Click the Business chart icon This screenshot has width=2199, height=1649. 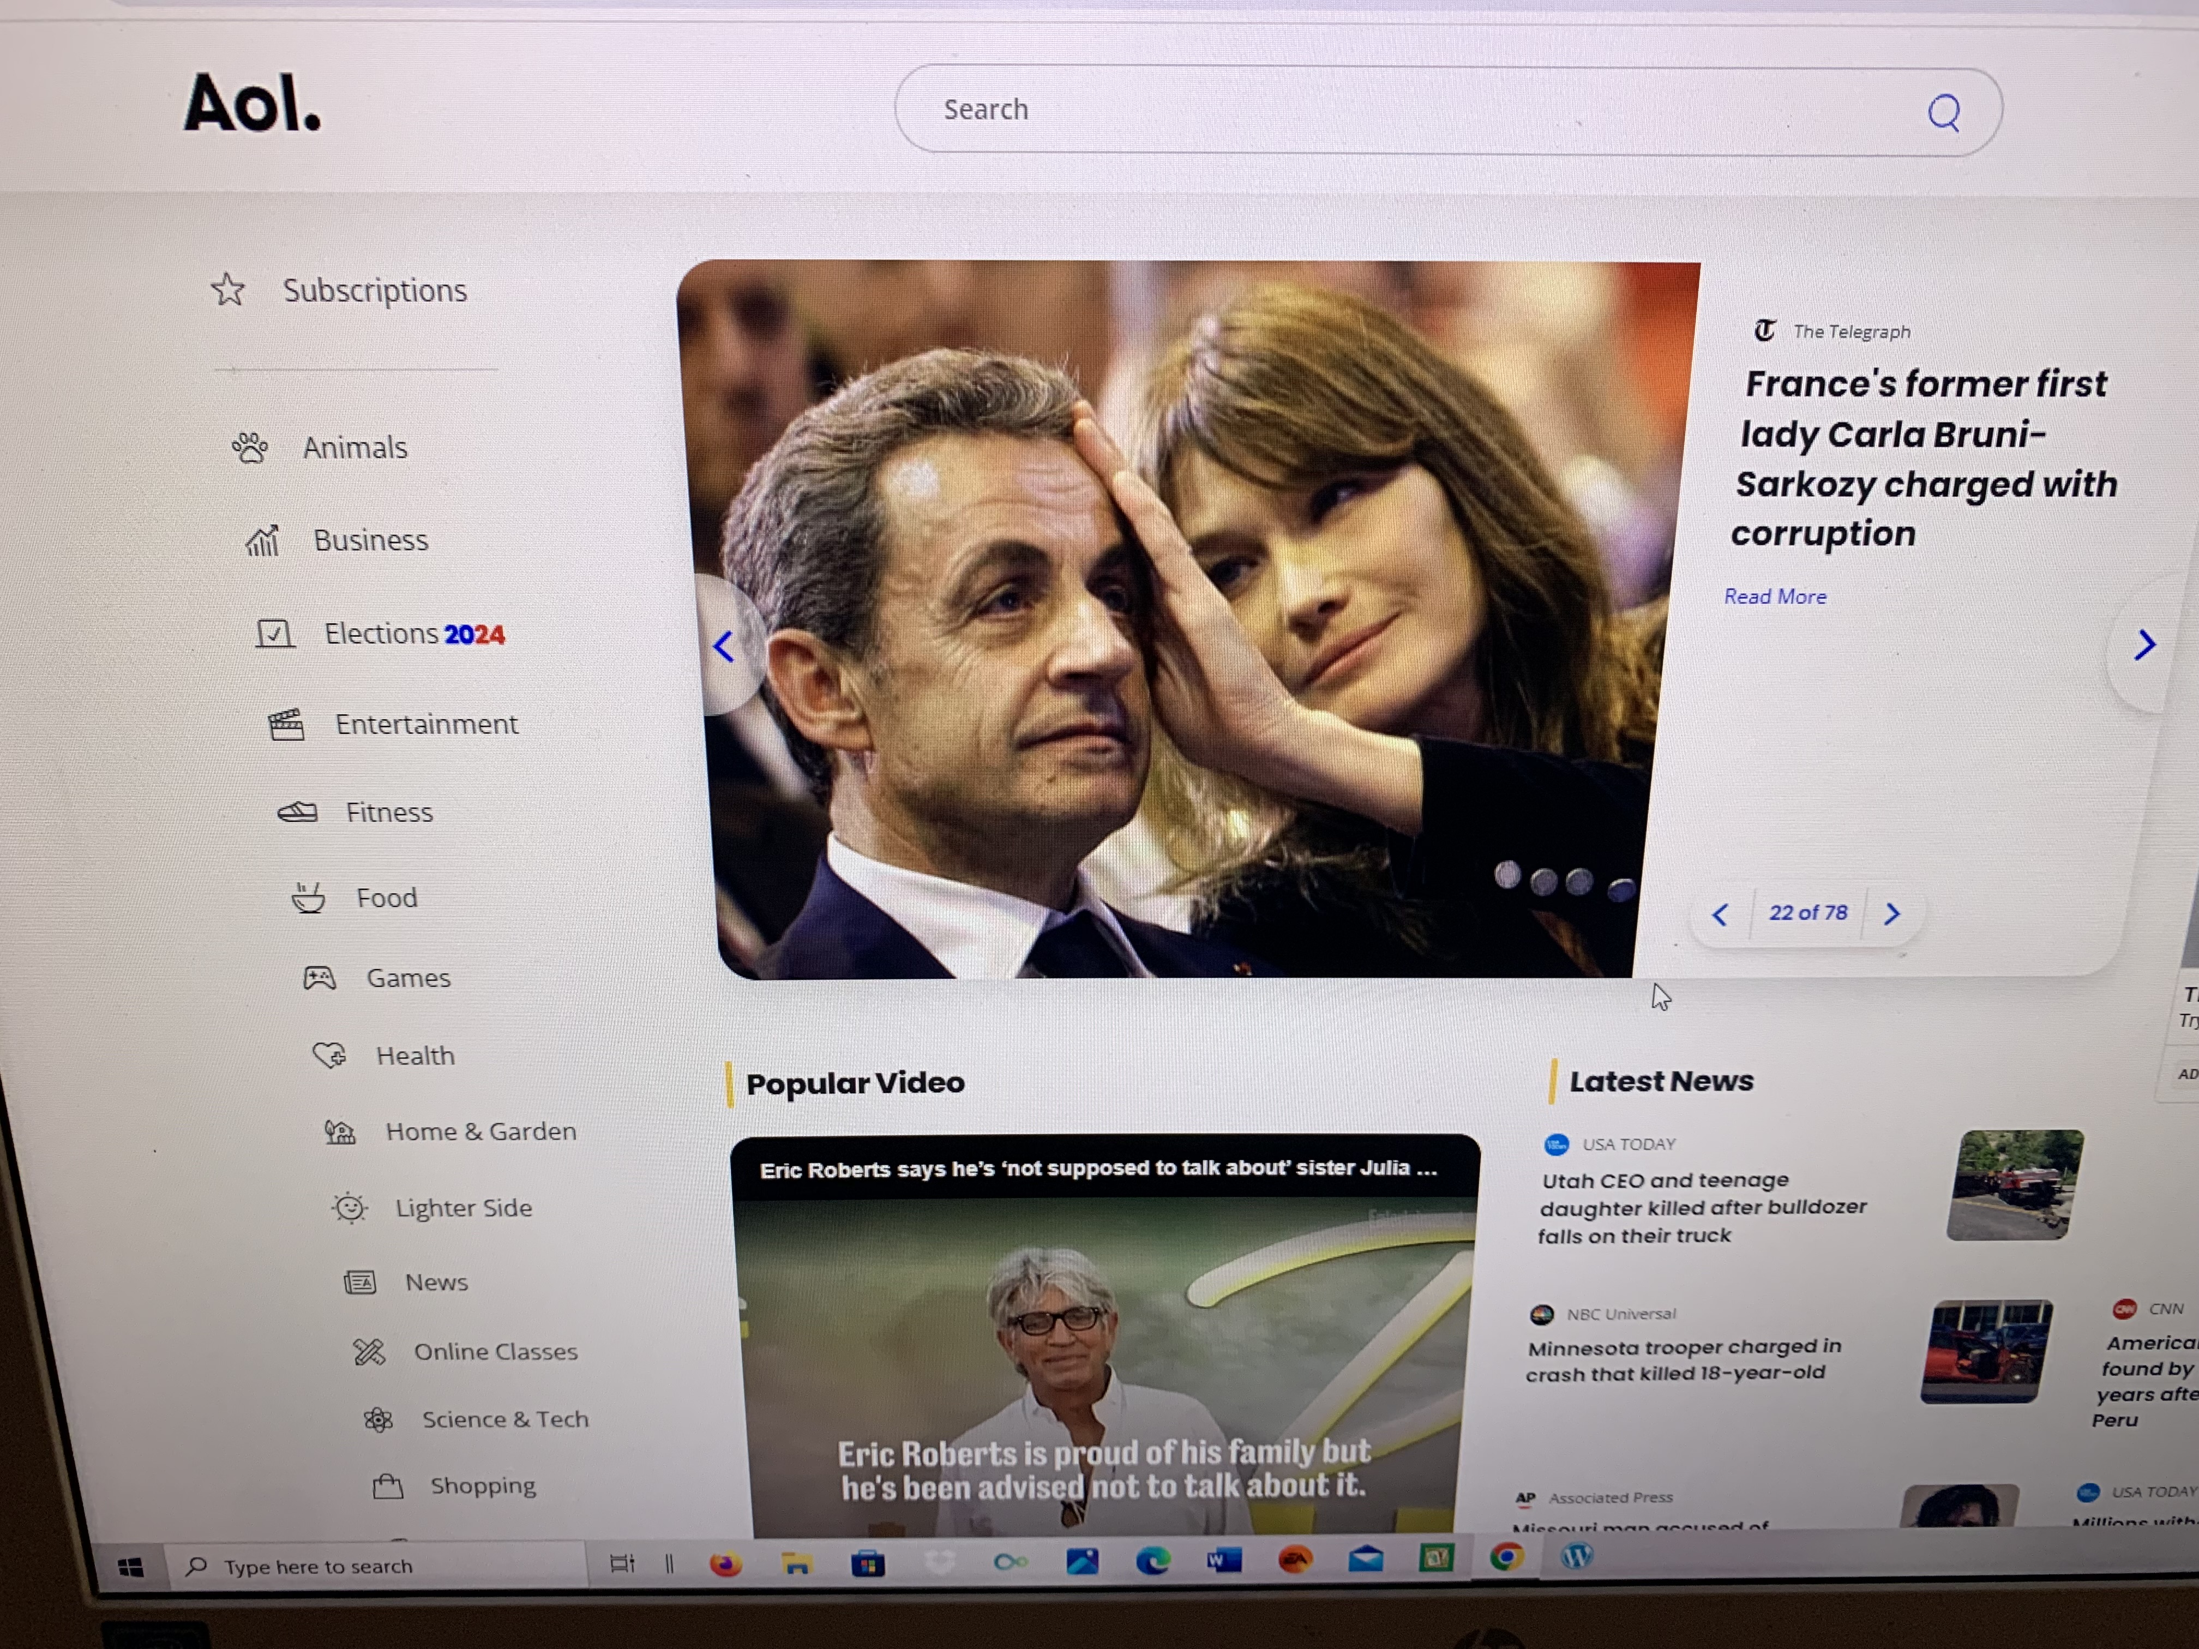click(x=262, y=541)
